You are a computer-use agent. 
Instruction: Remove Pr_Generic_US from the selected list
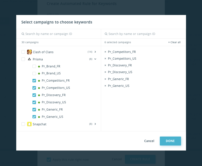[105, 86]
